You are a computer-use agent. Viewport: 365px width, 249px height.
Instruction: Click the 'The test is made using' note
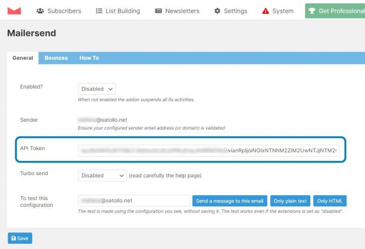[x=211, y=212]
